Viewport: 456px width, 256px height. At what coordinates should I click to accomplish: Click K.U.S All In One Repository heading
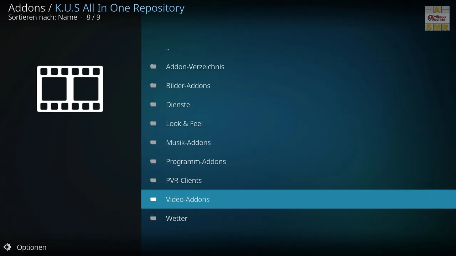pos(120,8)
